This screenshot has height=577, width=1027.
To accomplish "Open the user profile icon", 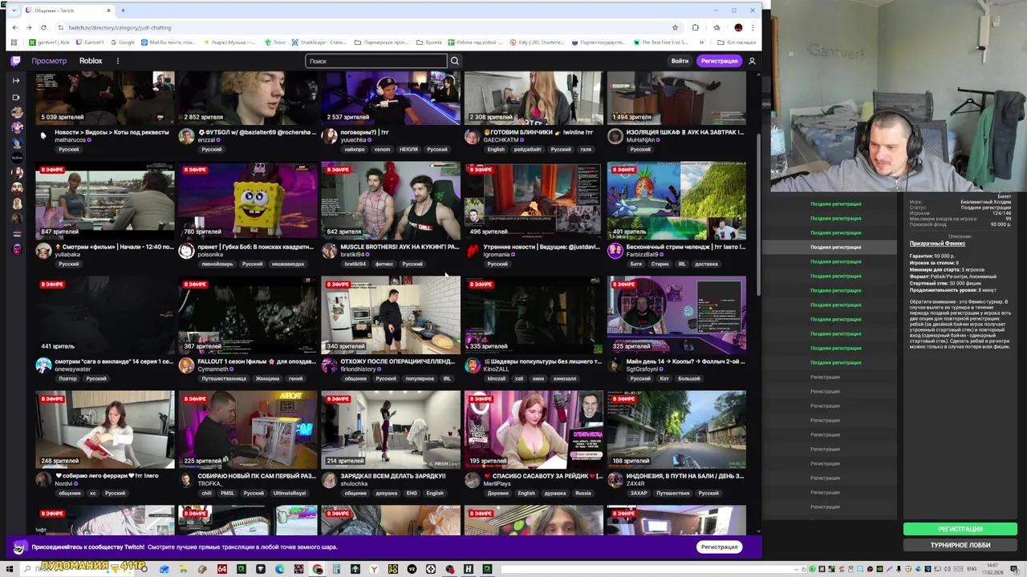I will 752,61.
